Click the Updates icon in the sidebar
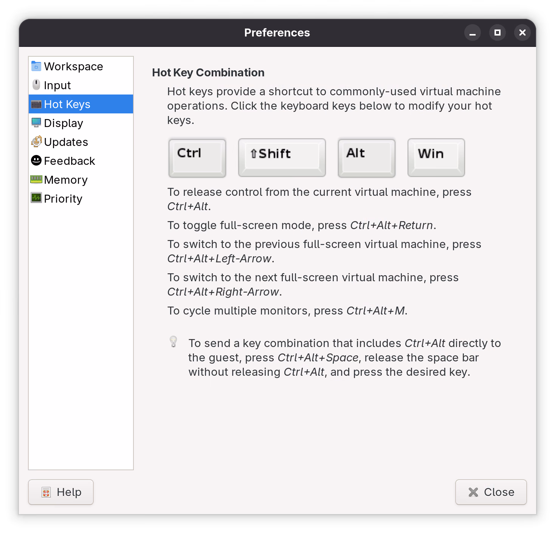 [x=36, y=141]
